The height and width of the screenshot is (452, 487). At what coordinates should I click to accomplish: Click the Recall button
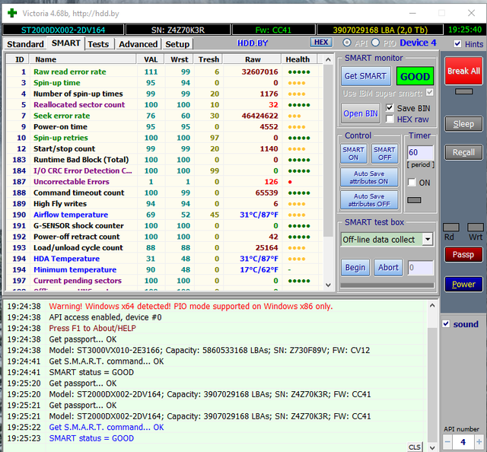pyautogui.click(x=463, y=152)
